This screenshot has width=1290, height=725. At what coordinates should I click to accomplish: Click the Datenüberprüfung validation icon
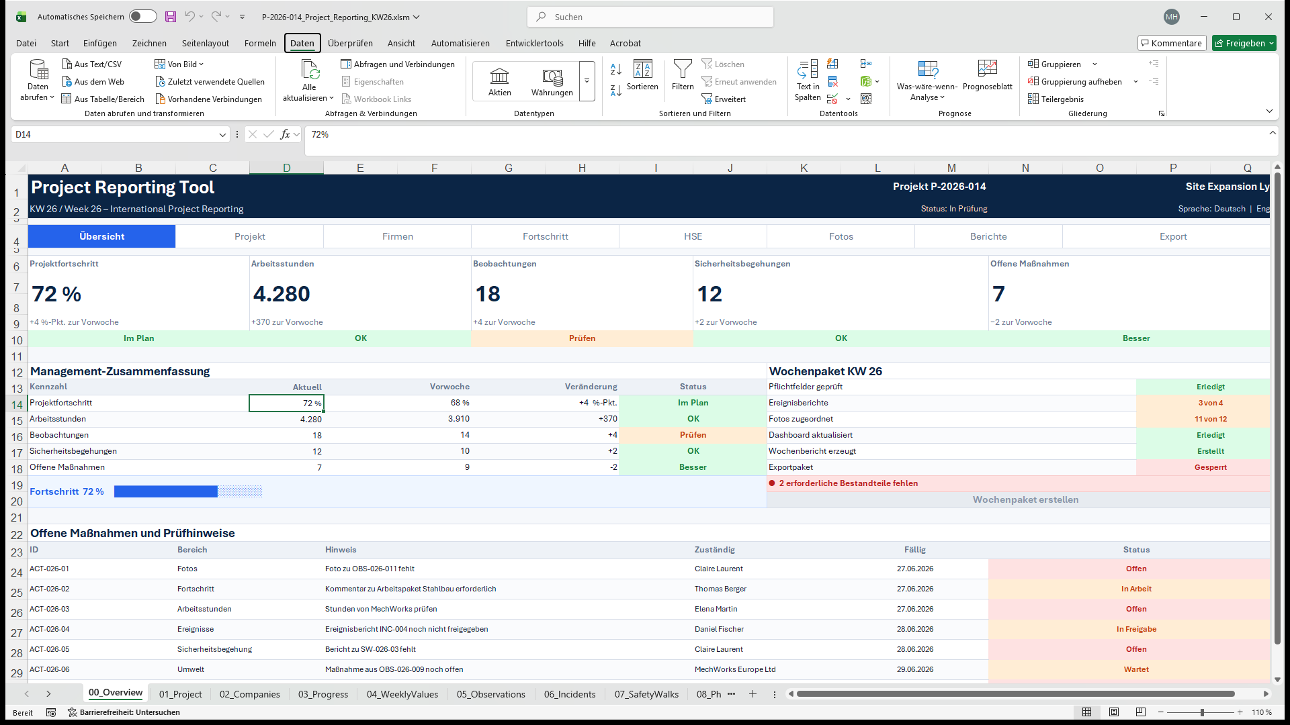click(833, 99)
